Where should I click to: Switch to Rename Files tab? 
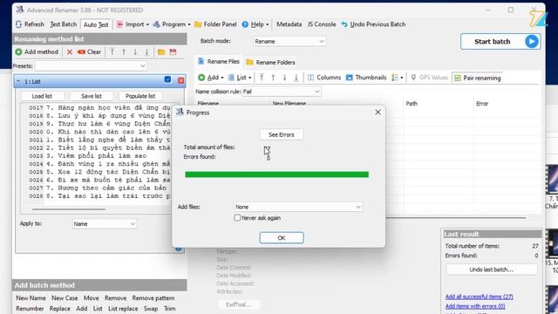219,62
